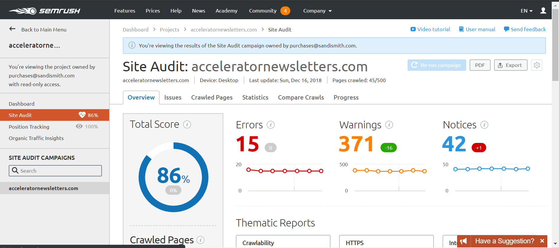559x248 pixels.
Task: Open the Features menu
Action: pyautogui.click(x=125, y=11)
